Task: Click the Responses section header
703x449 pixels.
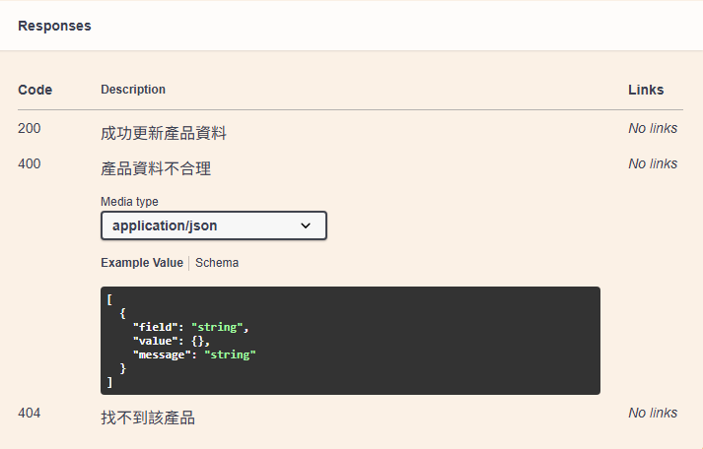Action: click(x=54, y=26)
